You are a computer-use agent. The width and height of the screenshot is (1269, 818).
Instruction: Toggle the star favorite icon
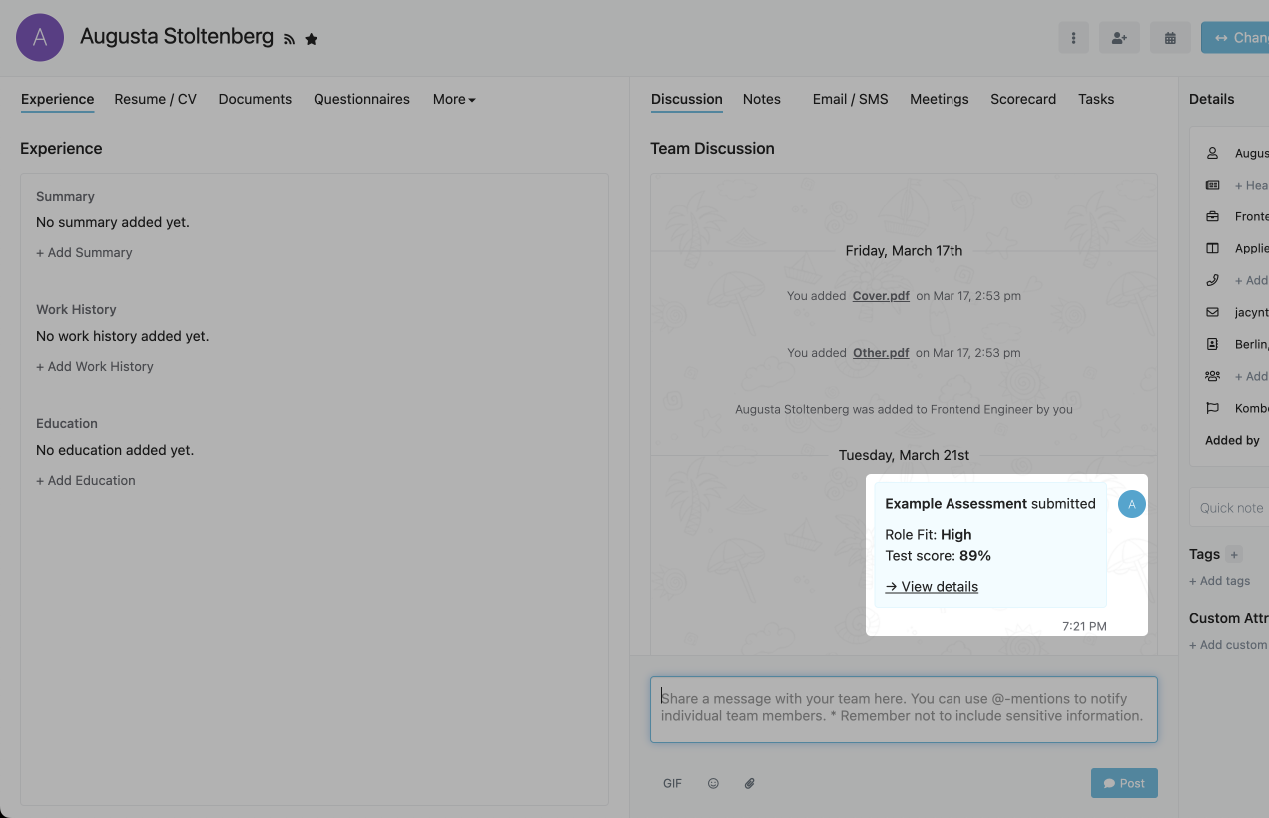(311, 39)
